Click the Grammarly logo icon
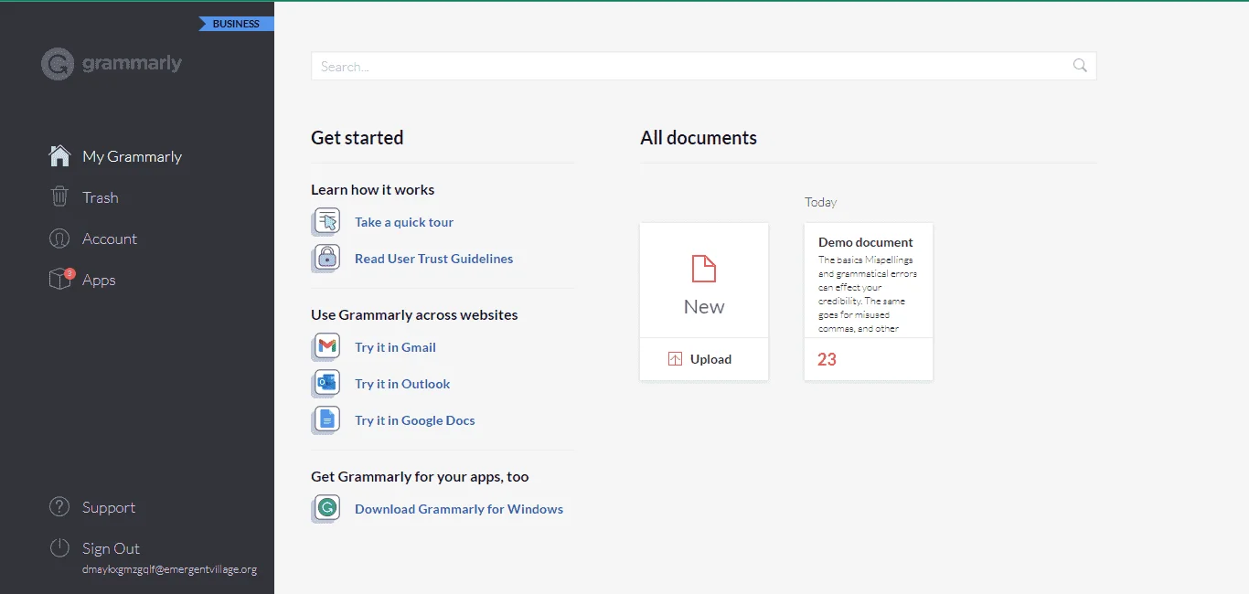 [x=58, y=64]
